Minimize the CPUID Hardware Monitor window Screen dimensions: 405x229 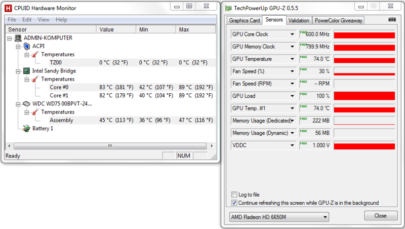(x=177, y=7)
